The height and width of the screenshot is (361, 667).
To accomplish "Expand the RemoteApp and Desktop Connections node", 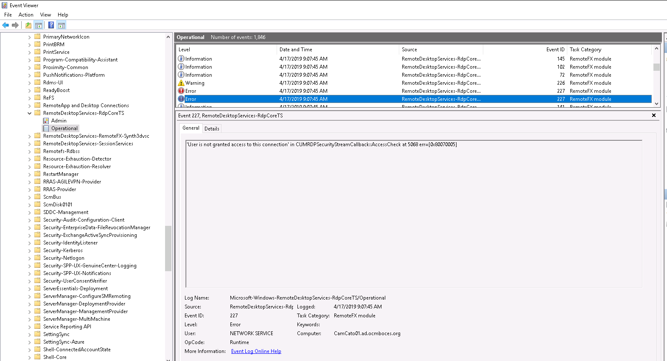I will pyautogui.click(x=29, y=106).
